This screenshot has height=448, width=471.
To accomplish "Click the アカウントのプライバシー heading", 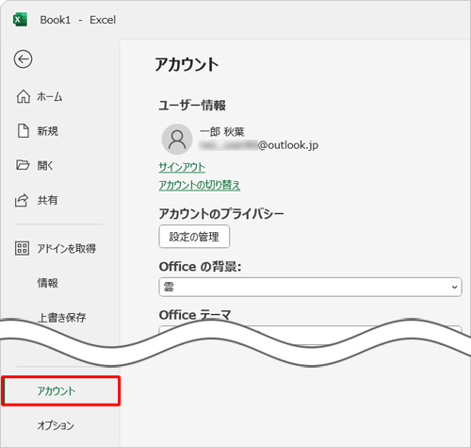I will pos(221,214).
